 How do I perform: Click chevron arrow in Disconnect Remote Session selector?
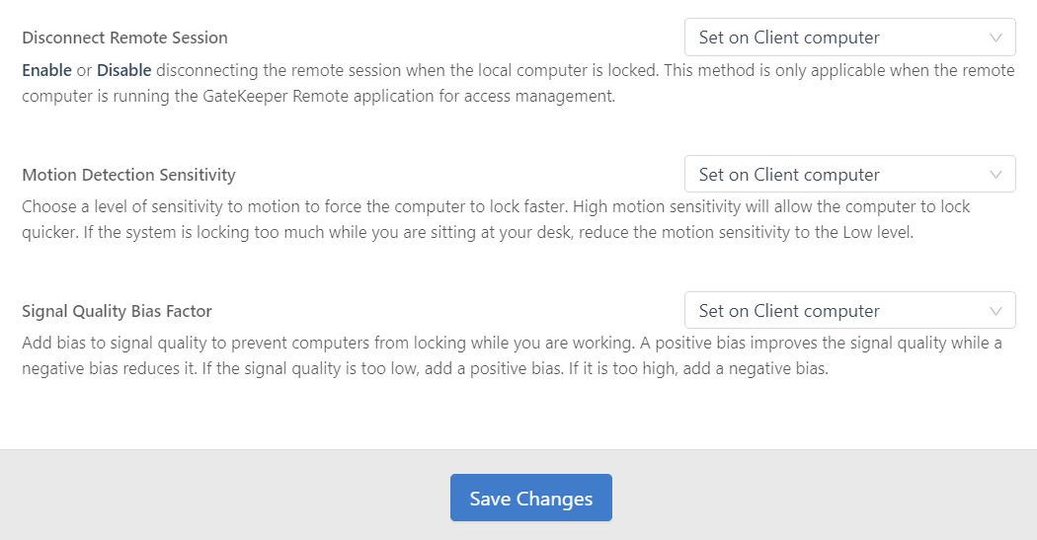(996, 38)
